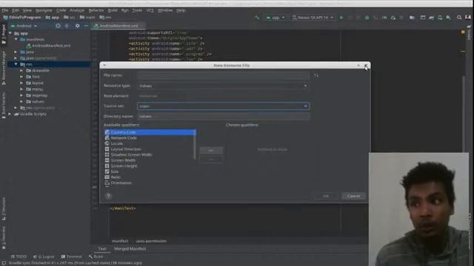The image size is (474, 266).
Task: Open the File menu
Action: click(5, 10)
